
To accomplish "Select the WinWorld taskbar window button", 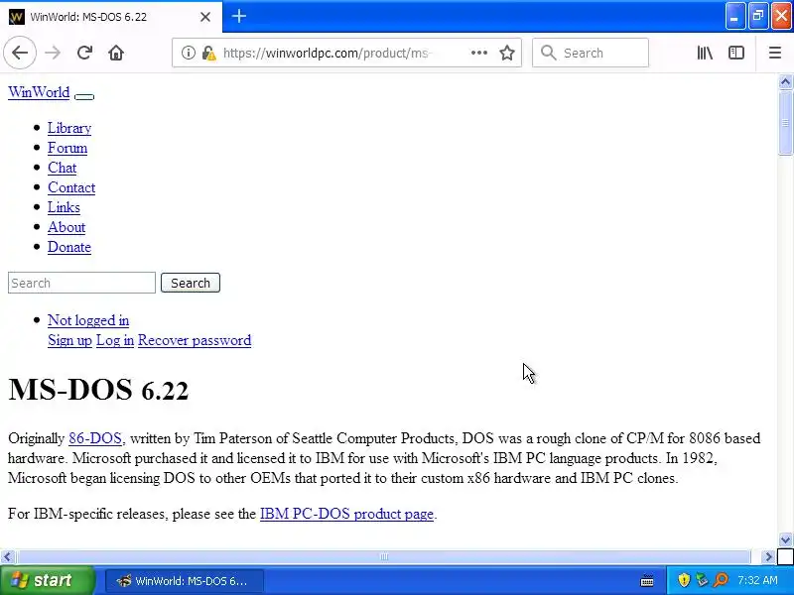I will 184,581.
